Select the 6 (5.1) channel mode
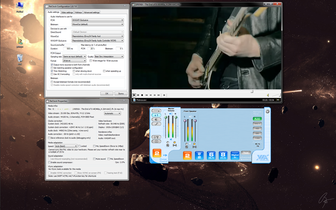 (x=211, y=155)
